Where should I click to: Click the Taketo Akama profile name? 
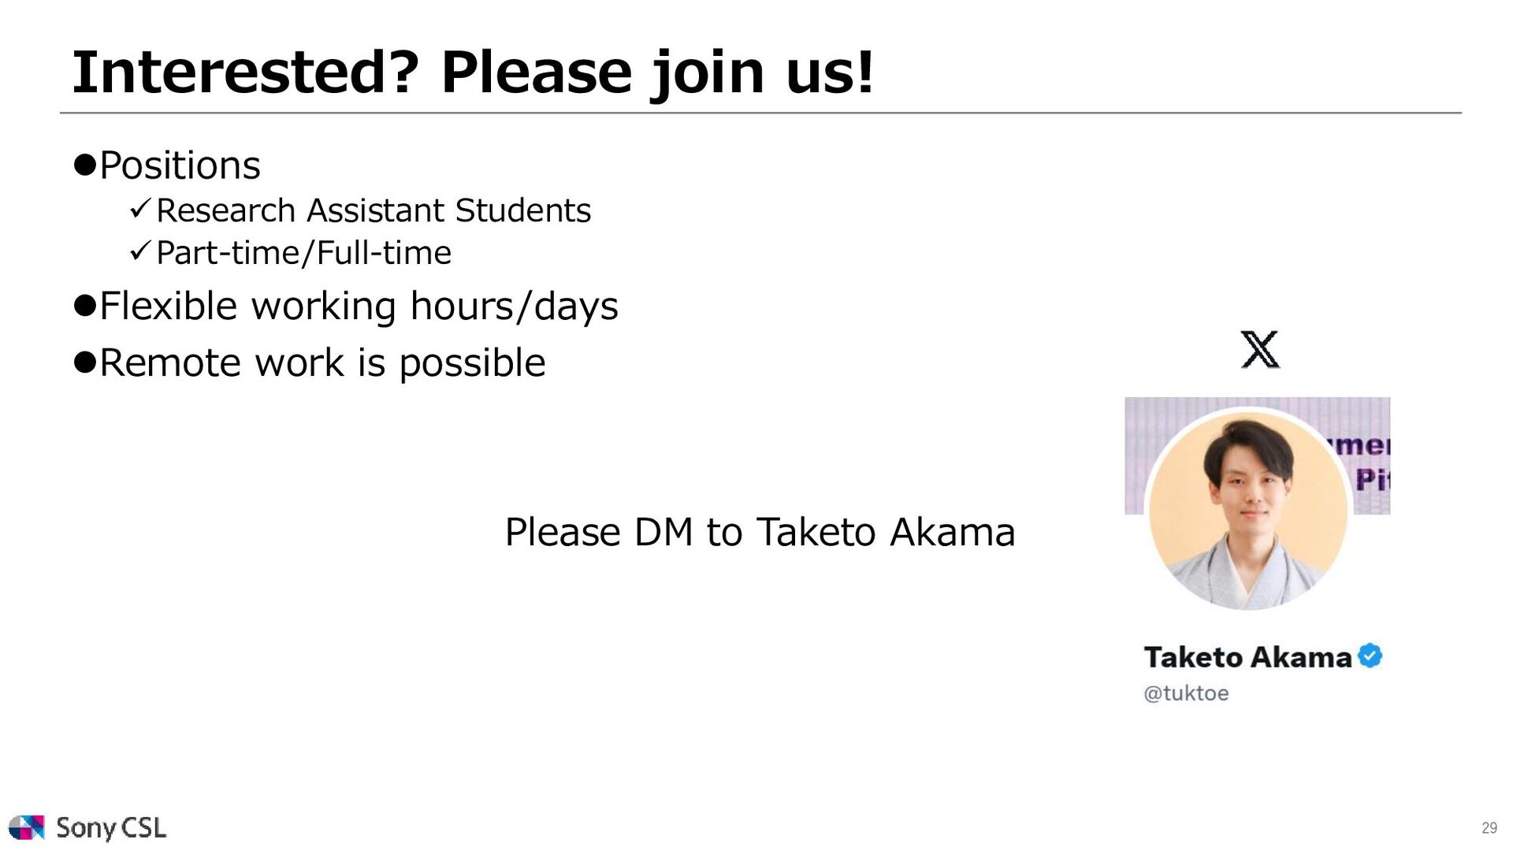coord(1247,657)
